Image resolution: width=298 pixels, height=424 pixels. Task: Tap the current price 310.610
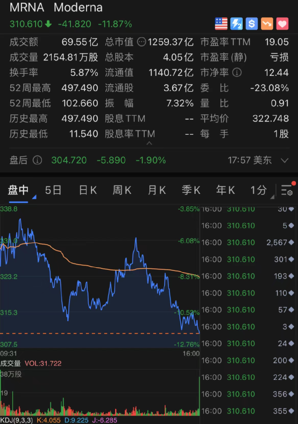click(26, 24)
